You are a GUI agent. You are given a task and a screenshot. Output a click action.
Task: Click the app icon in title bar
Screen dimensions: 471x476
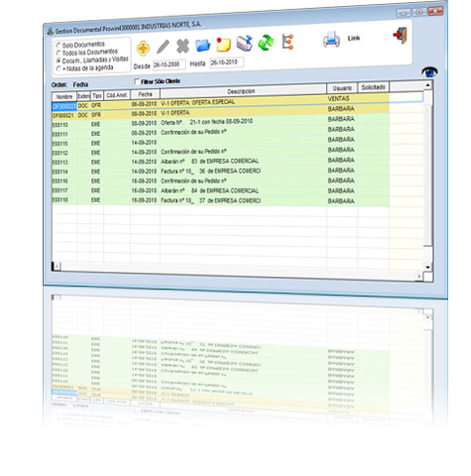[50, 32]
